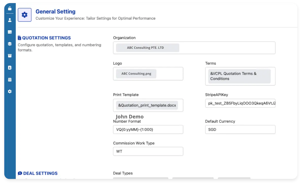Open the archive box icon in sidebar

[x=10, y=56]
